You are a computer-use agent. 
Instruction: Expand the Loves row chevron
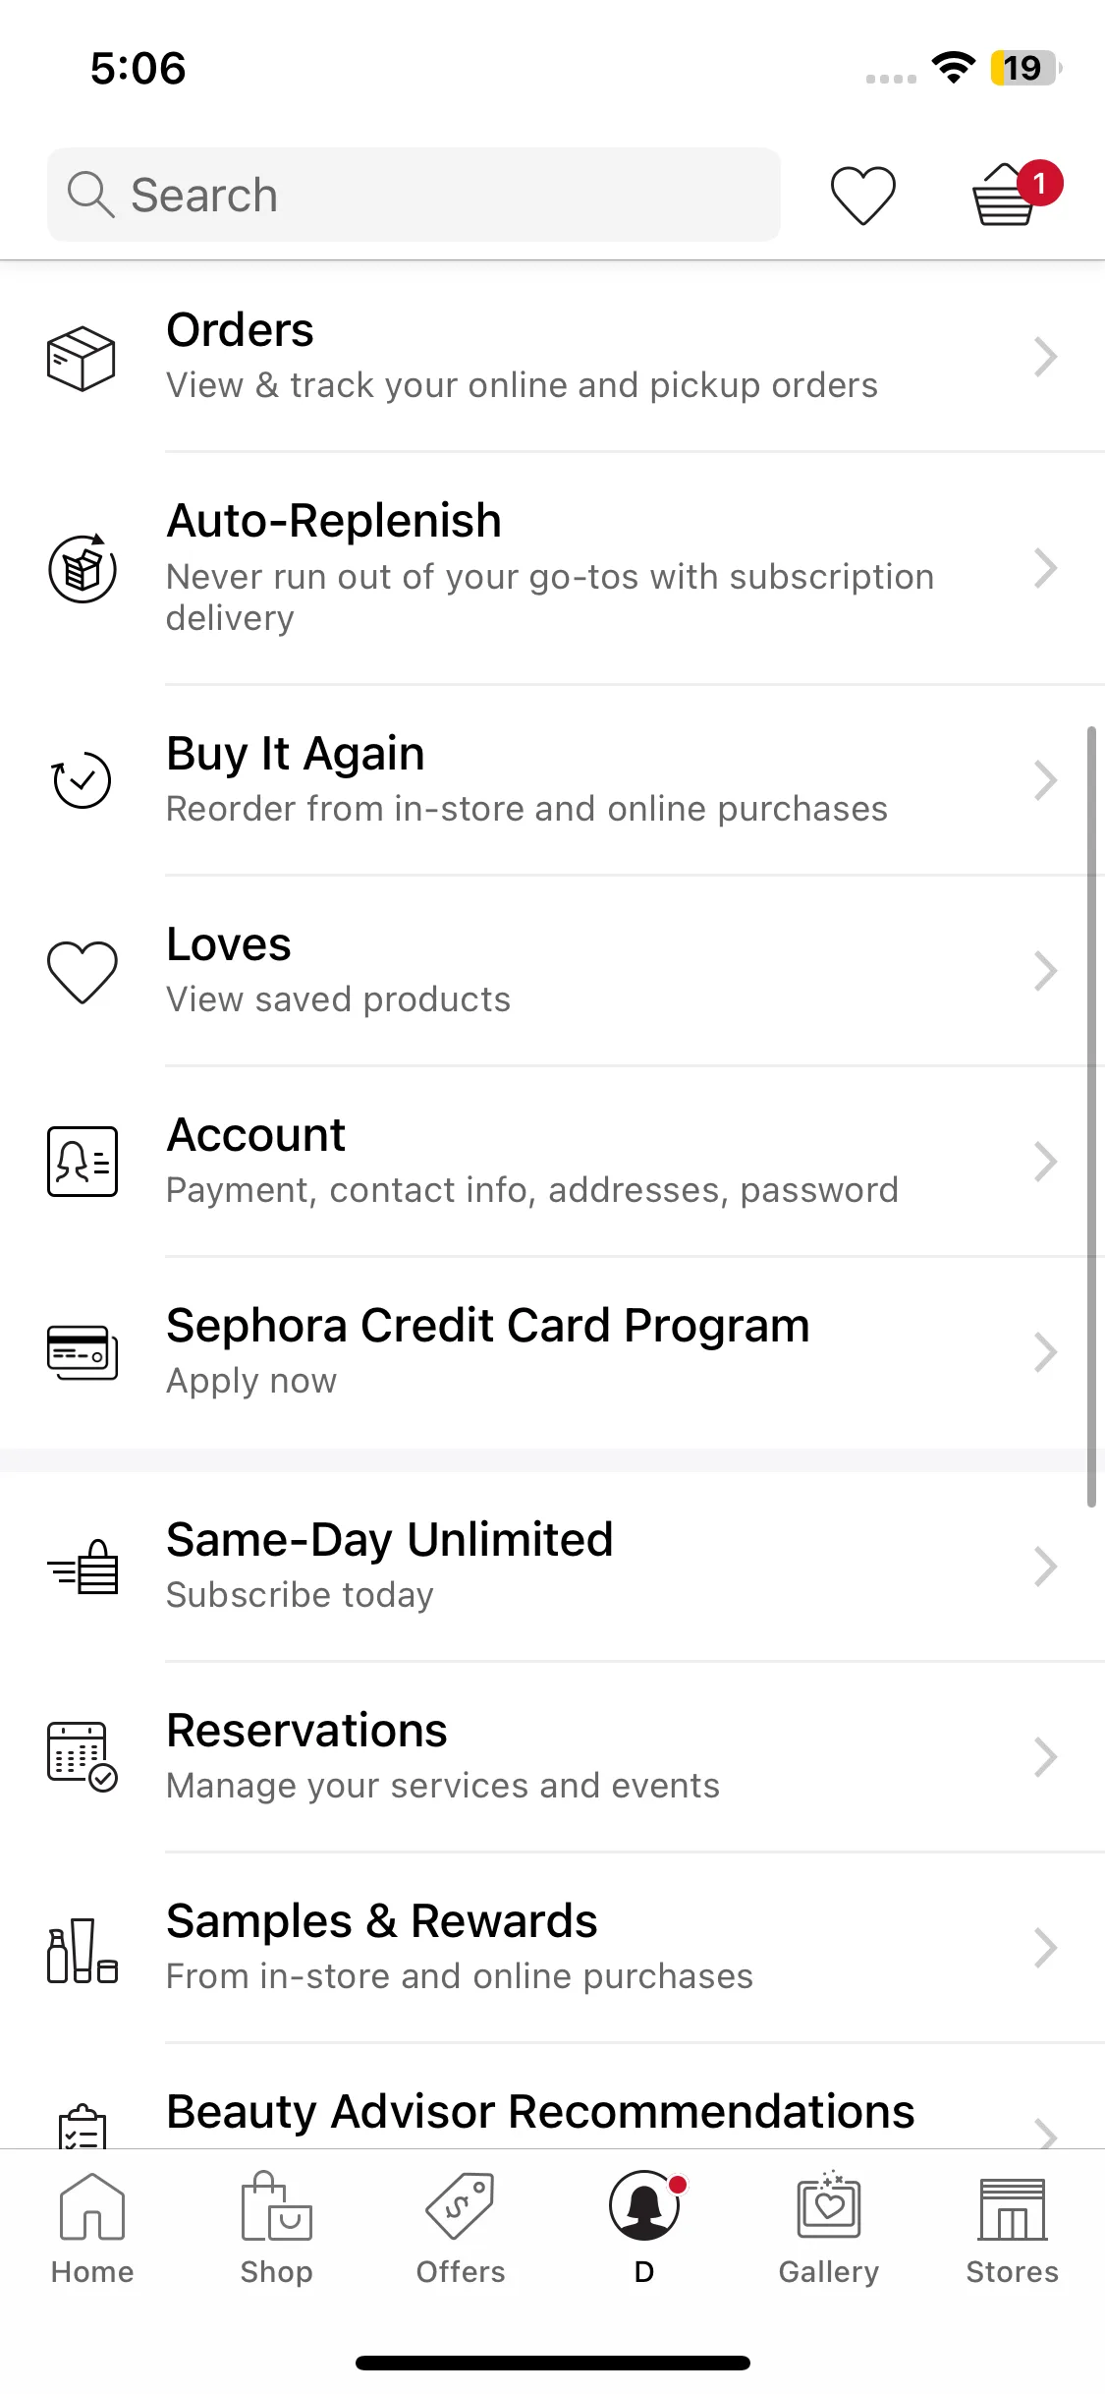pos(1046,971)
